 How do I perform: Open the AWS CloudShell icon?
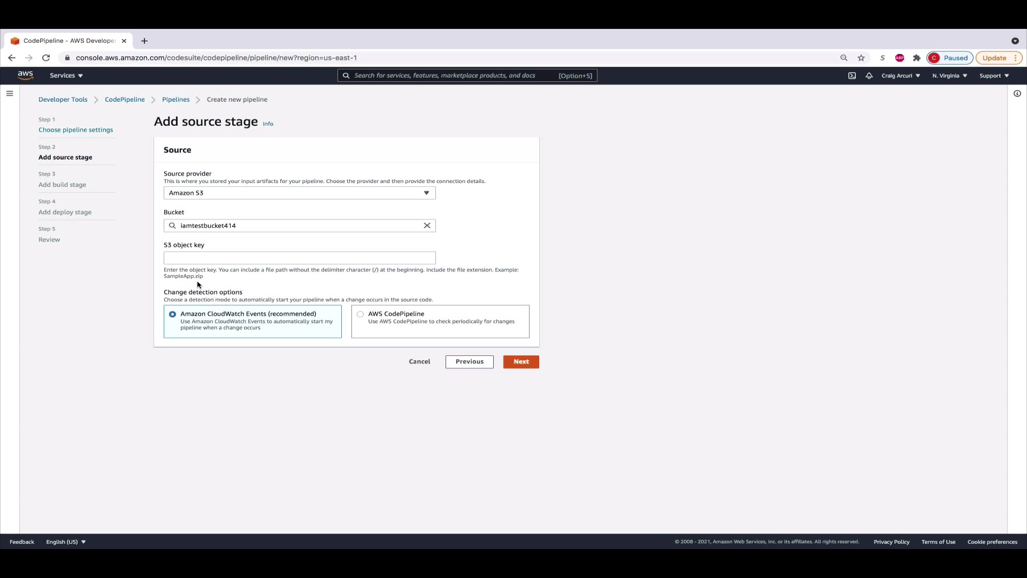(x=852, y=75)
